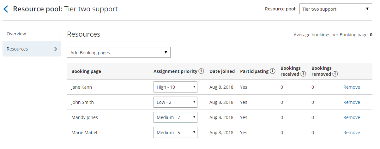The width and height of the screenshot is (380, 149).
Task: Click the Booking page column header
Action: point(86,71)
